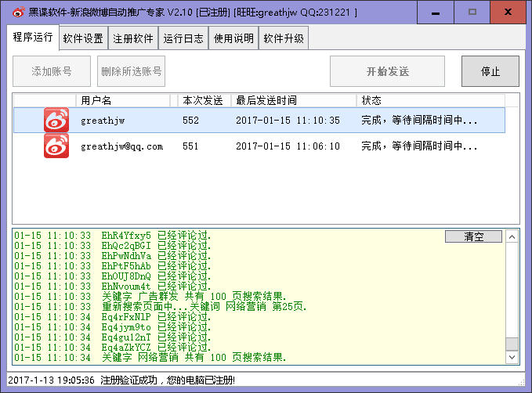Clear the log with the 清空 button

tap(474, 236)
